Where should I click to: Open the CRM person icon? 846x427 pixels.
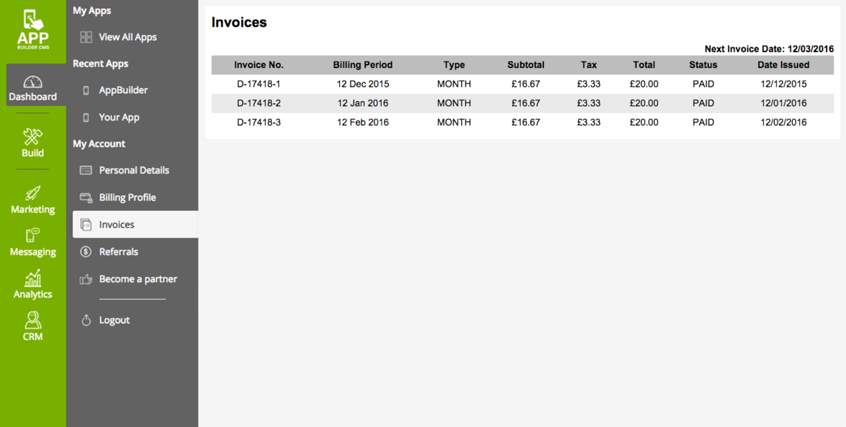coord(33,321)
